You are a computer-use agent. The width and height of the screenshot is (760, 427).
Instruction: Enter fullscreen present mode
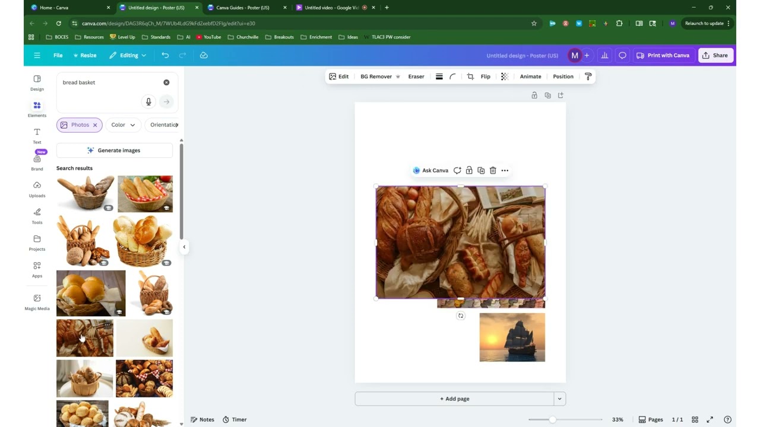coord(710,419)
